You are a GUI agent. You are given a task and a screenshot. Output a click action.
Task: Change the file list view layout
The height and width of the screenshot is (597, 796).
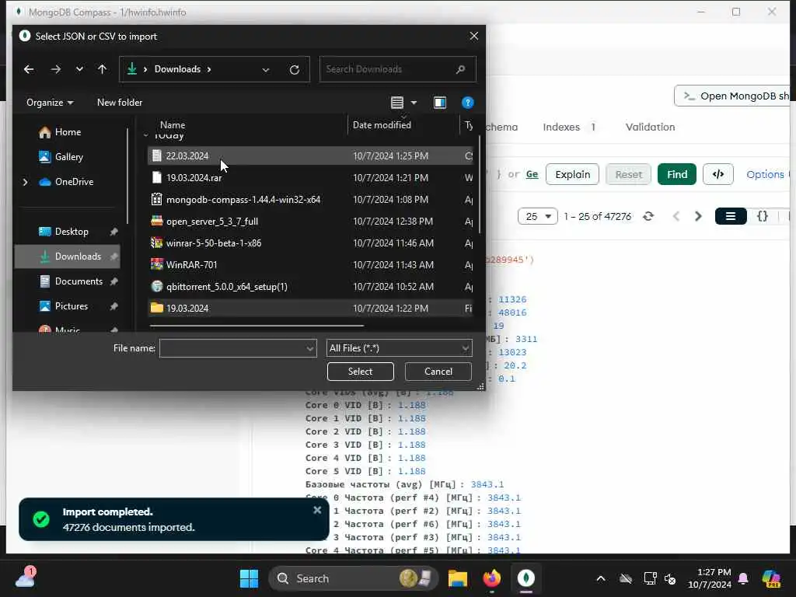[x=397, y=103]
